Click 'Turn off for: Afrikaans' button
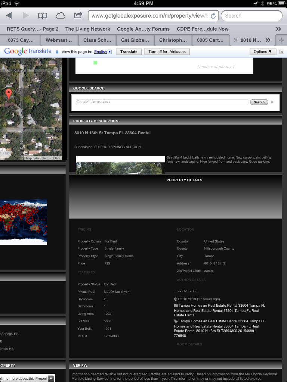Viewport: 287px width, 382px height. point(167,51)
